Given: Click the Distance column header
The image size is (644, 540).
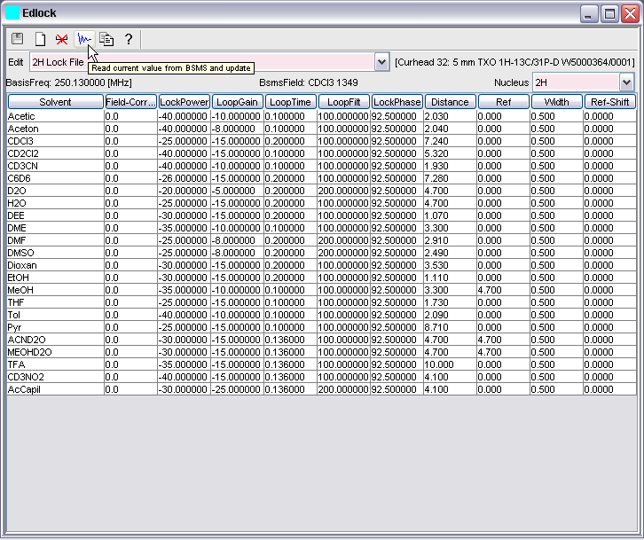Looking at the screenshot, I should pos(450,102).
